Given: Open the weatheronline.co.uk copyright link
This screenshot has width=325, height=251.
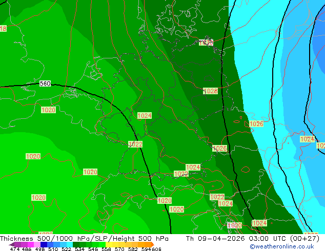Looking at the screenshot, I should (282, 246).
